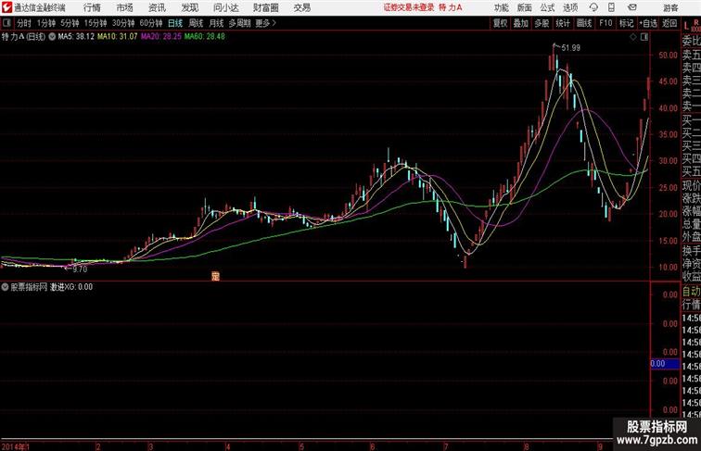Click the 51.99 peak price label
This screenshot has height=451, width=701.
571,48
